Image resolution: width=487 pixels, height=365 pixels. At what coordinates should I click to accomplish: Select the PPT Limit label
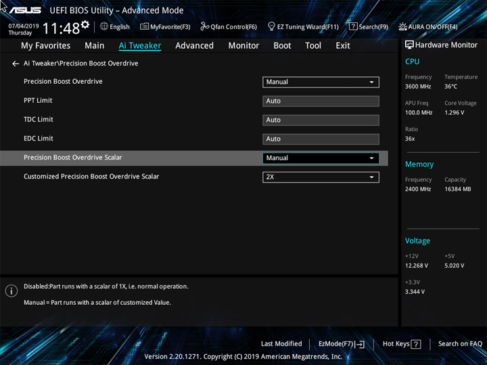click(x=38, y=101)
